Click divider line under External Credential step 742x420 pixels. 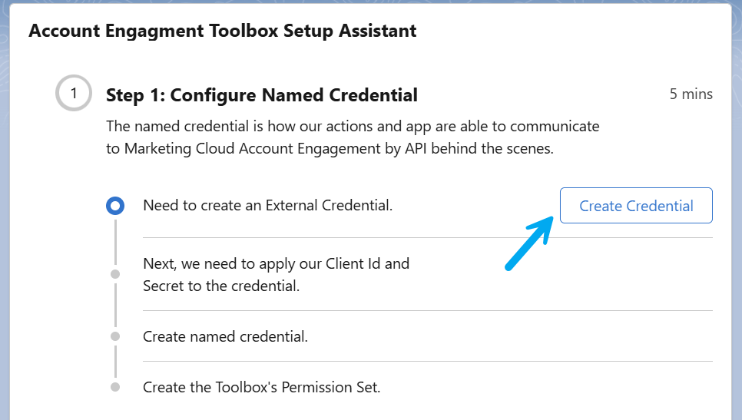pos(427,238)
